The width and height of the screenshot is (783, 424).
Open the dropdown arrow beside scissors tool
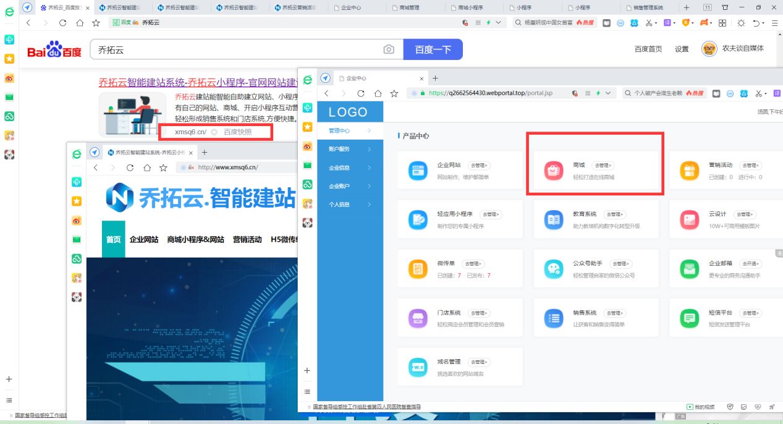pyautogui.click(x=657, y=23)
